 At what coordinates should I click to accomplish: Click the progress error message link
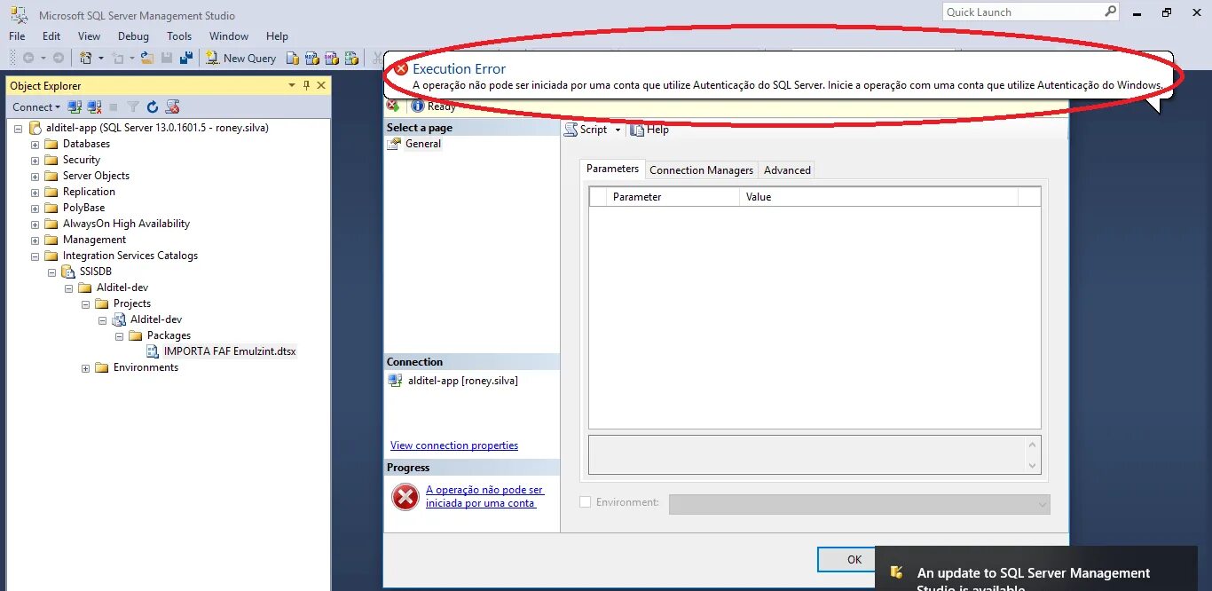pyautogui.click(x=484, y=496)
